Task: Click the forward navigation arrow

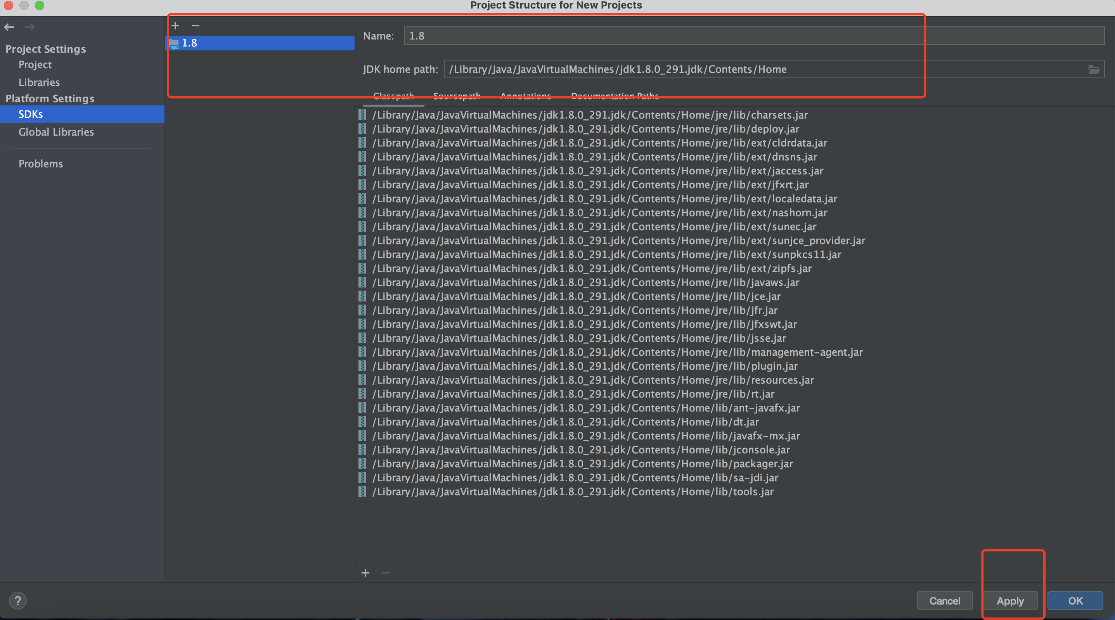Action: pyautogui.click(x=29, y=27)
